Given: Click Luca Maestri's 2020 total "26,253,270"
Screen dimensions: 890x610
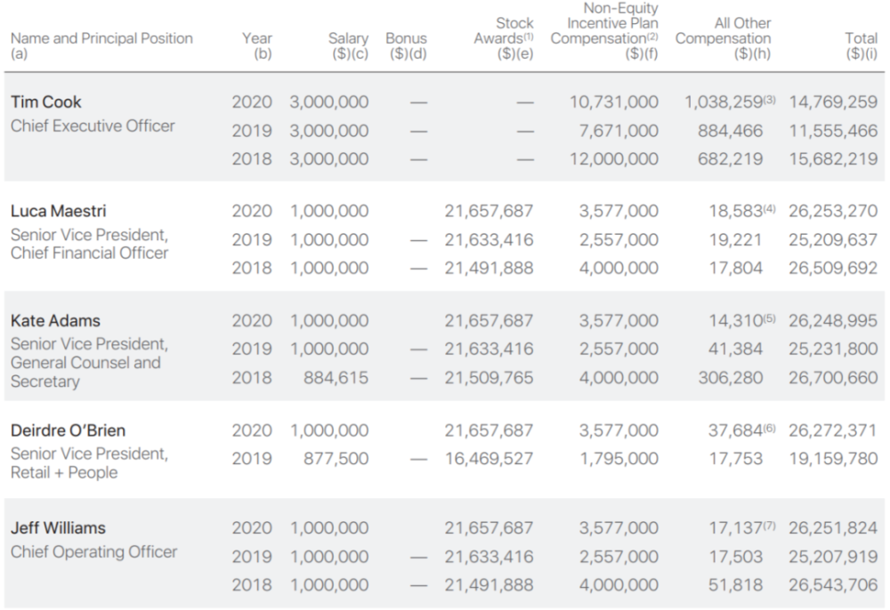Looking at the screenshot, I should [x=833, y=211].
